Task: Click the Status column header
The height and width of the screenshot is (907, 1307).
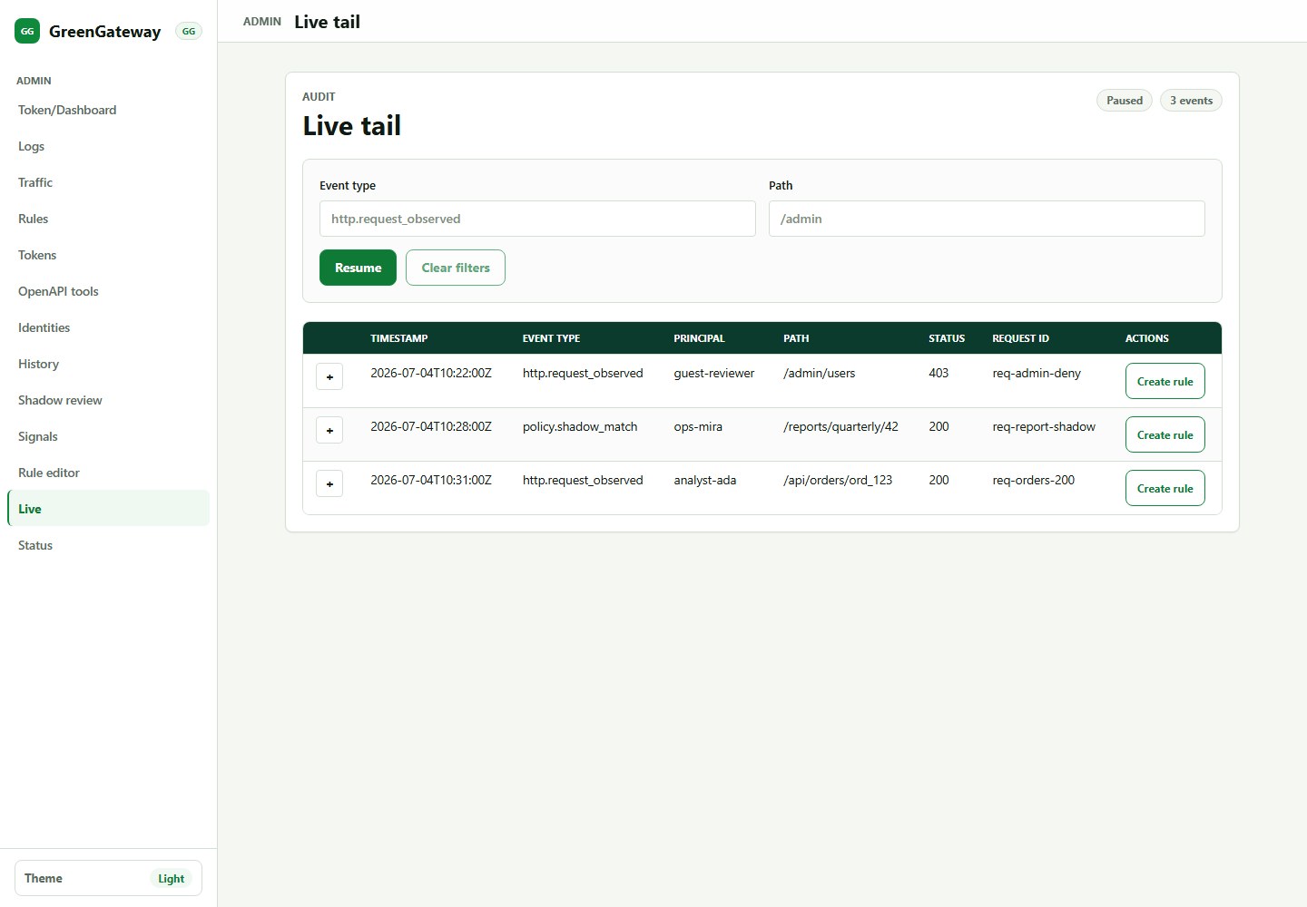Action: [x=947, y=338]
